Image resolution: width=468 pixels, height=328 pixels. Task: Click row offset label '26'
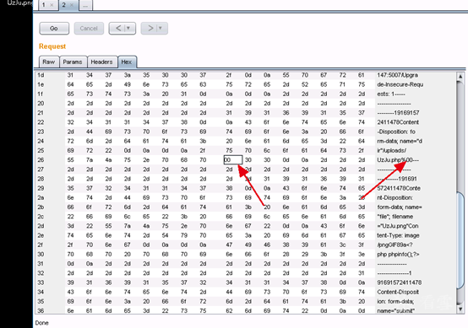click(41, 160)
